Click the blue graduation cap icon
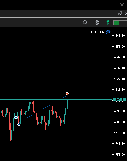This screenshot has width=127, height=161. pos(108,32)
